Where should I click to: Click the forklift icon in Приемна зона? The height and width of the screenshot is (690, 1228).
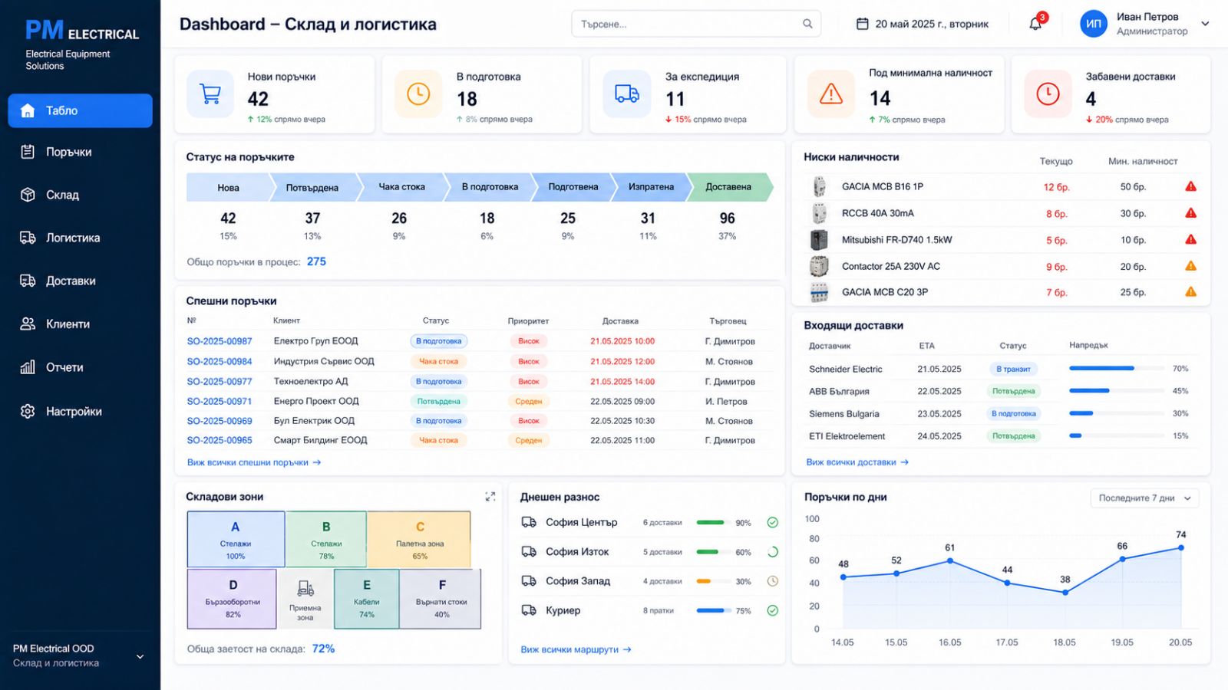[305, 589]
